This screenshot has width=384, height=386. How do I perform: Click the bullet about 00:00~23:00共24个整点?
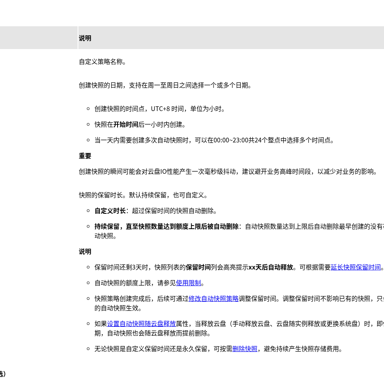[x=214, y=140]
